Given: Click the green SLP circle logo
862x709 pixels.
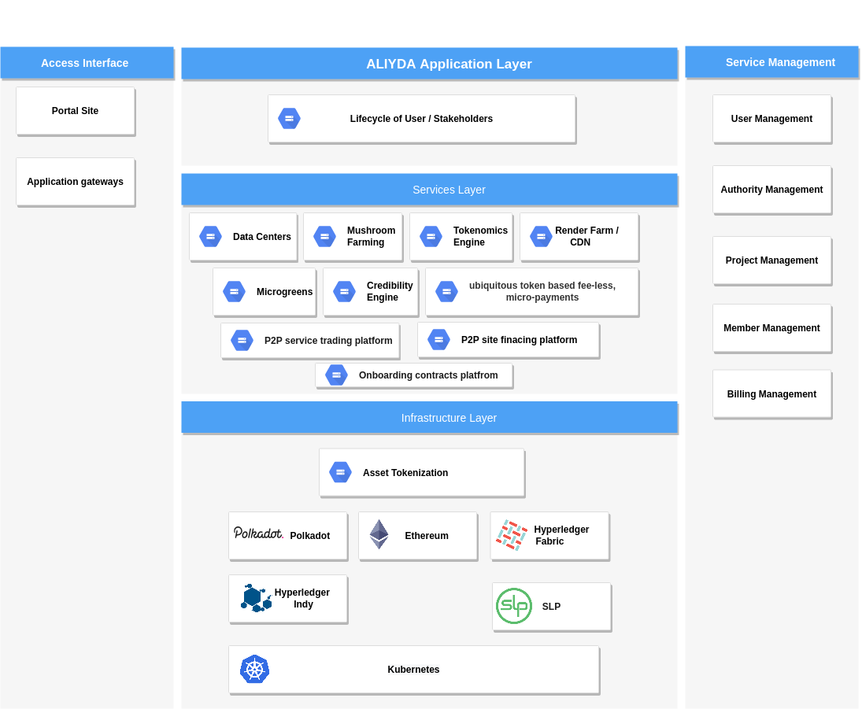Looking at the screenshot, I should [513, 606].
